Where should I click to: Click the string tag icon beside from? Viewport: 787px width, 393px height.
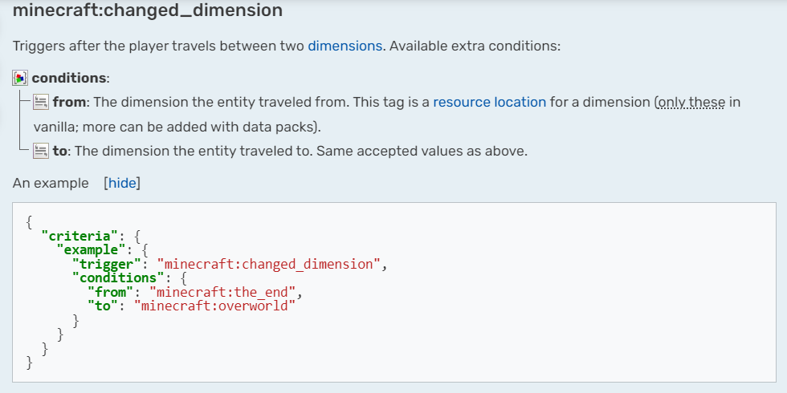click(x=42, y=102)
